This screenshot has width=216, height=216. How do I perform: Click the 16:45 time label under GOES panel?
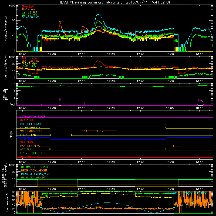click(x=22, y=108)
